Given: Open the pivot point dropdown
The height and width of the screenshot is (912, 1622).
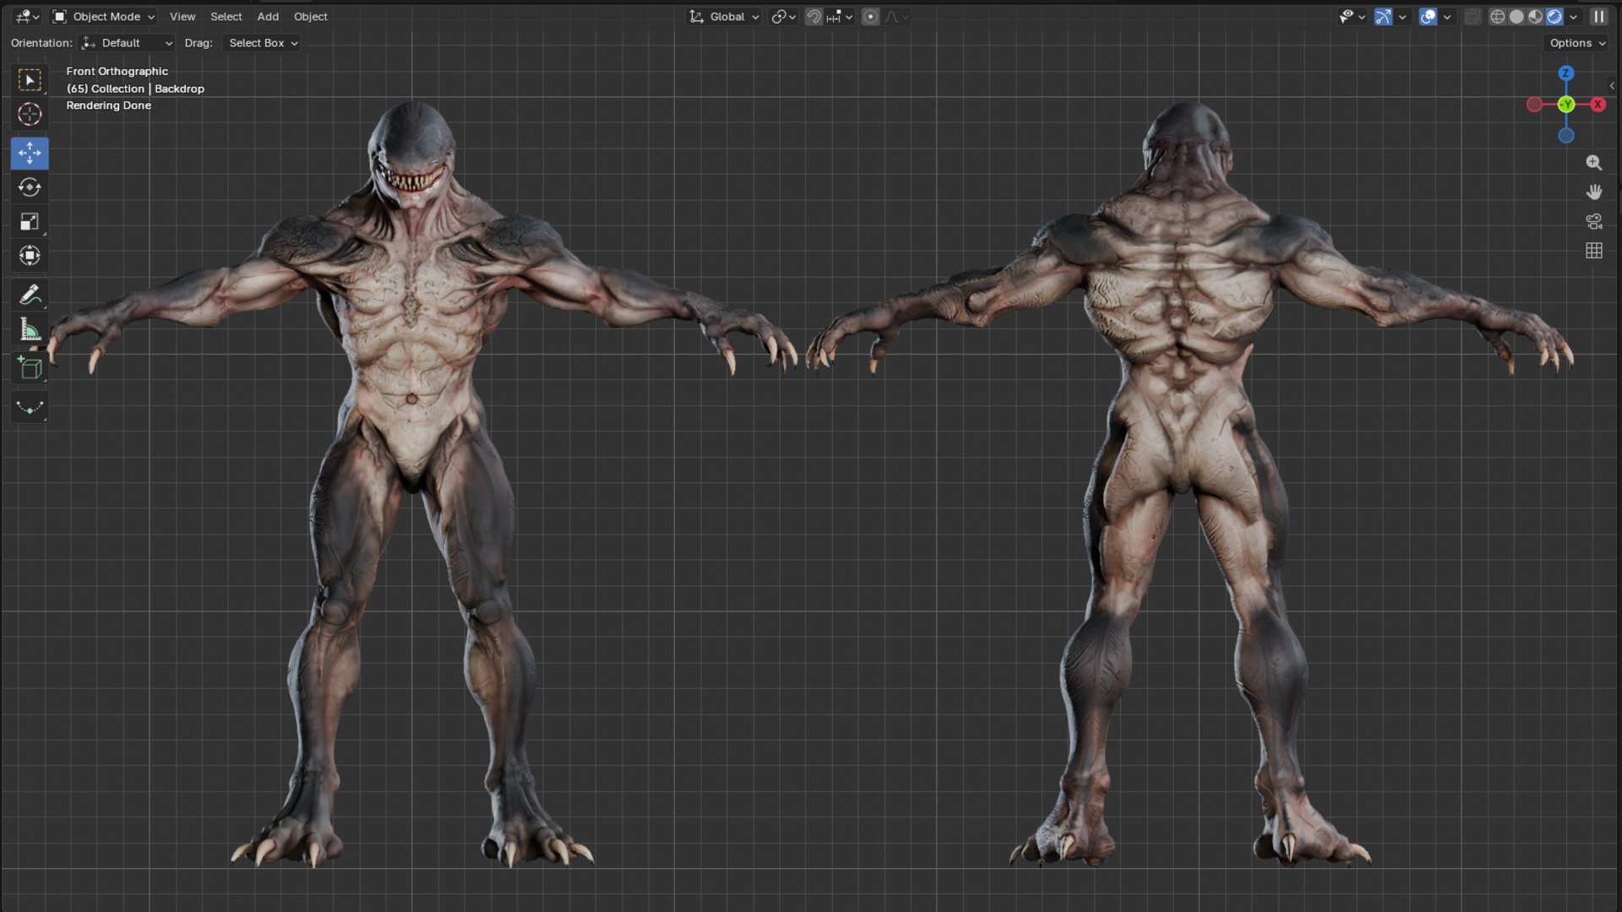Looking at the screenshot, I should [783, 17].
